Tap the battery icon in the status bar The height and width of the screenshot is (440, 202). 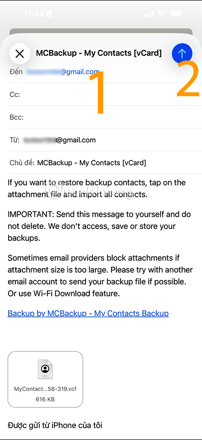[176, 14]
